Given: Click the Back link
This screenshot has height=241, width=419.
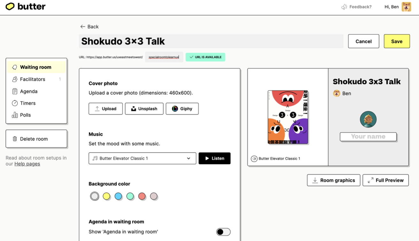Looking at the screenshot, I should tap(89, 26).
